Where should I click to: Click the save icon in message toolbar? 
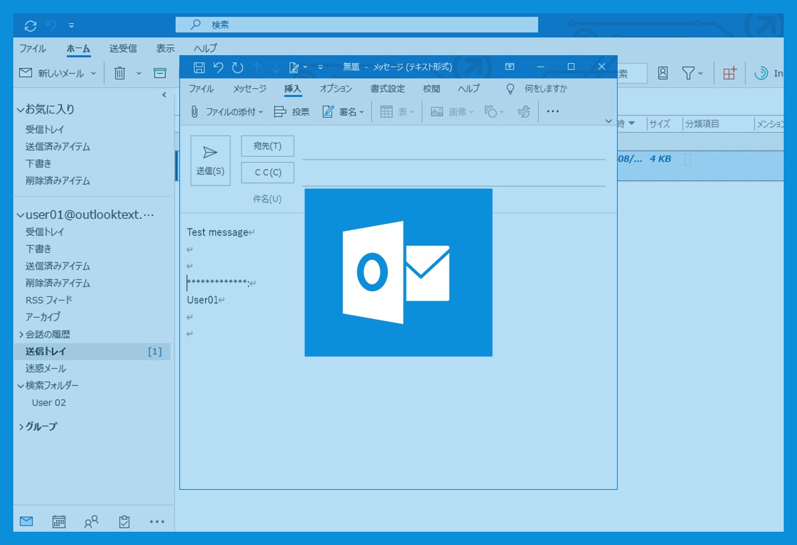click(x=199, y=67)
